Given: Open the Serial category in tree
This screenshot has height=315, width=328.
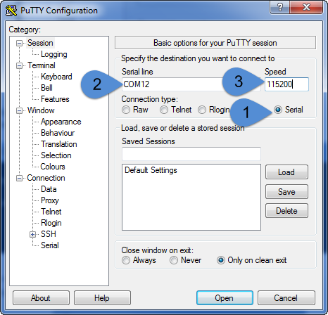Looking at the screenshot, I should 50,245.
